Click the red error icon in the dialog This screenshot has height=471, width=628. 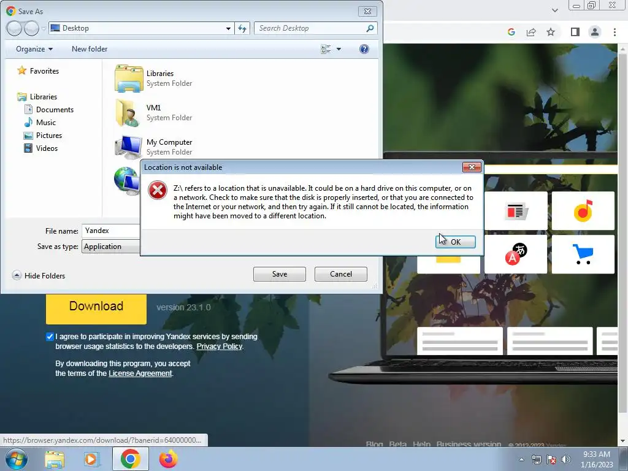(158, 190)
